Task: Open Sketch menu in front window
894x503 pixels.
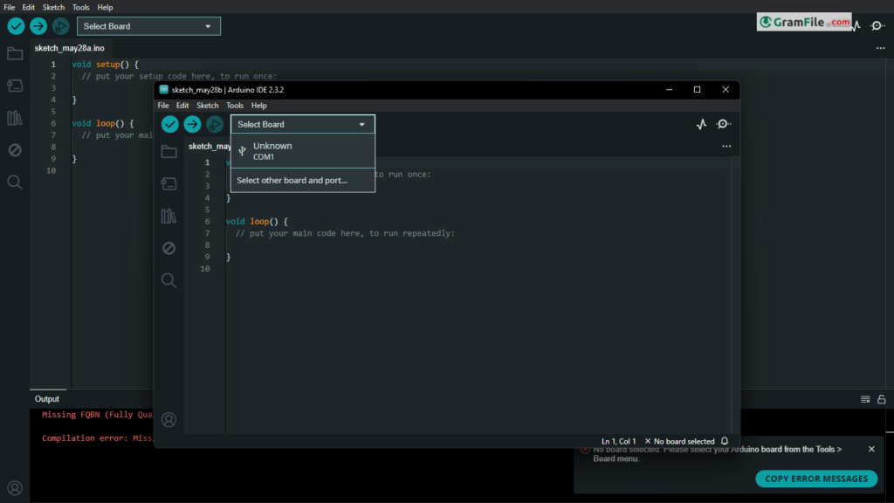Action: coord(208,106)
